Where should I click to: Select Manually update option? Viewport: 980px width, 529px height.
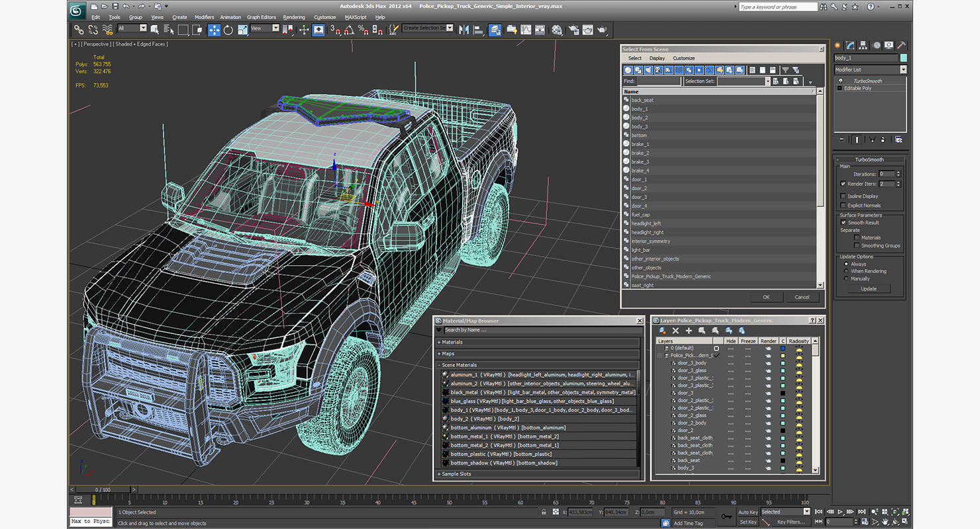click(x=846, y=278)
